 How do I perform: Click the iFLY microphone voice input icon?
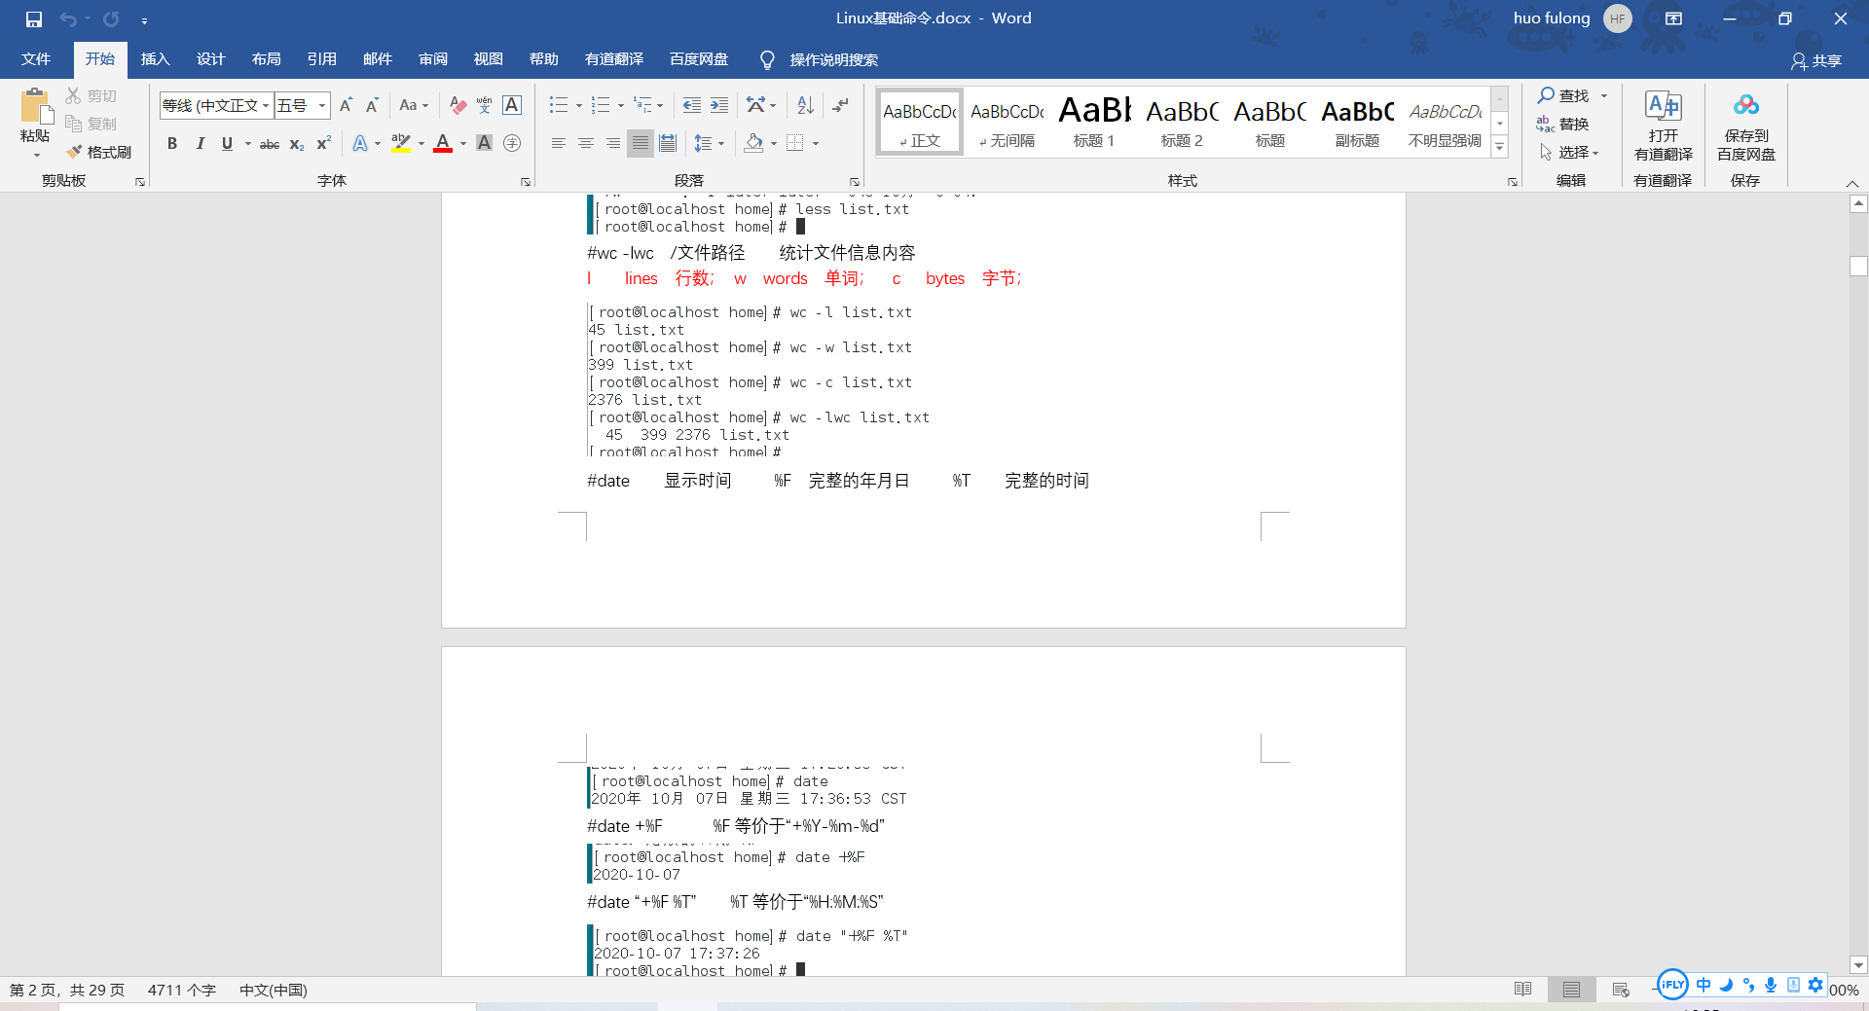1771,985
